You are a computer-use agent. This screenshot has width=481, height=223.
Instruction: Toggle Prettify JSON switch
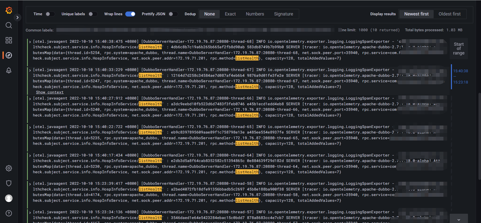[x=173, y=14]
